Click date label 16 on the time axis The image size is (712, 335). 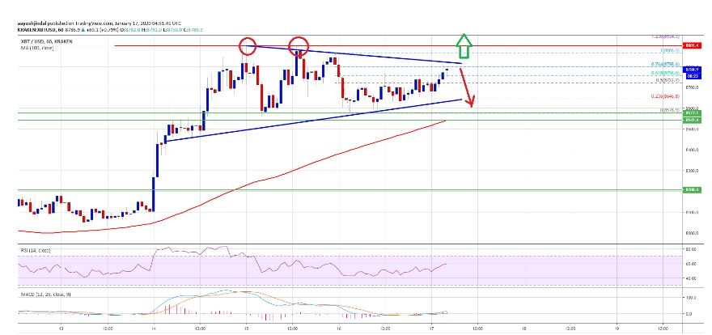click(x=339, y=327)
